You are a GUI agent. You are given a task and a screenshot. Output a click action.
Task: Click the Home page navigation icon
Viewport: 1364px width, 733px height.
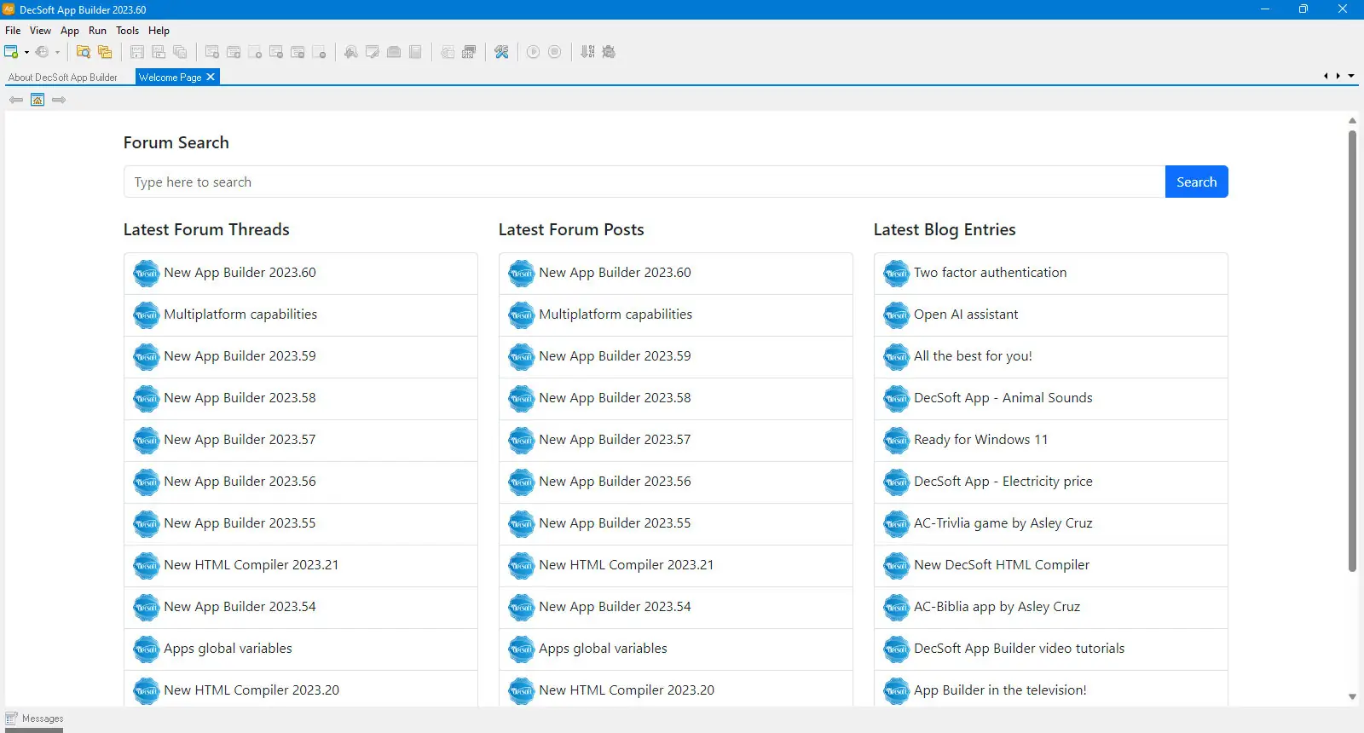[38, 100]
